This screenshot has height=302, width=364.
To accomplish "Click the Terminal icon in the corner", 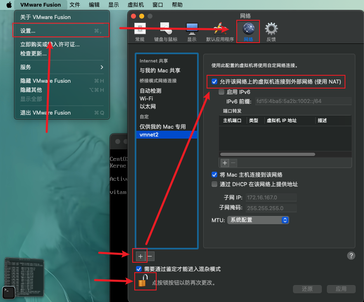I will [x=9, y=292].
